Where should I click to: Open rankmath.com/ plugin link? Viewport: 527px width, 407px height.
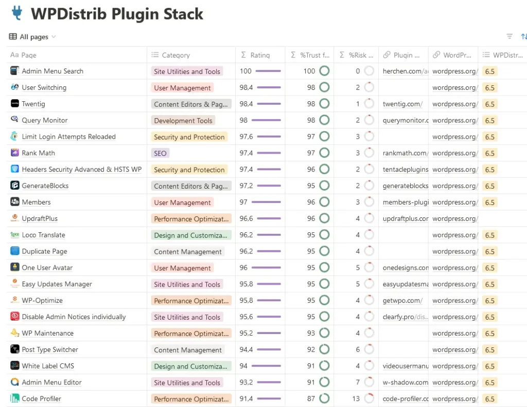tap(406, 153)
